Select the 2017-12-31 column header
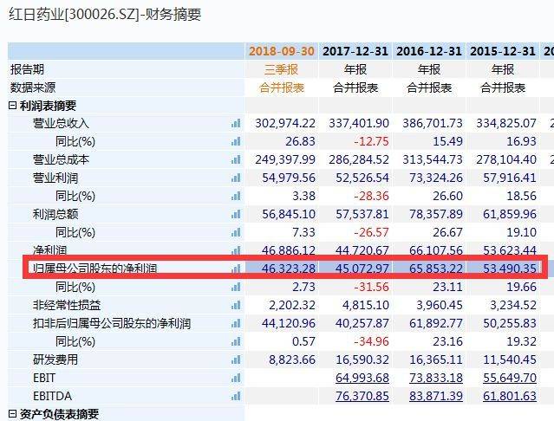554x421 pixels. (x=355, y=51)
